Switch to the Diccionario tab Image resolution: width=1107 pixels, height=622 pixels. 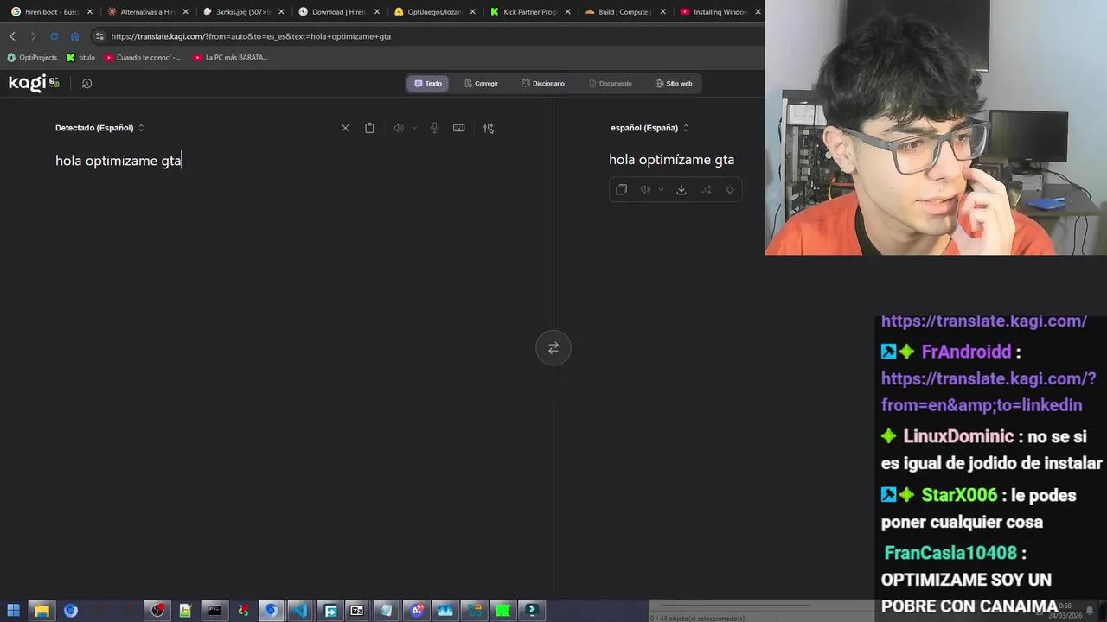tap(543, 84)
